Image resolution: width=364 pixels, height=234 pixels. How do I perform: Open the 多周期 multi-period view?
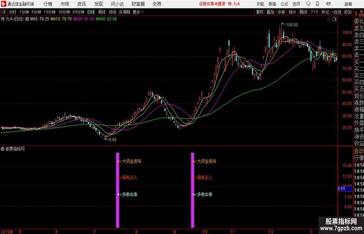[124, 12]
